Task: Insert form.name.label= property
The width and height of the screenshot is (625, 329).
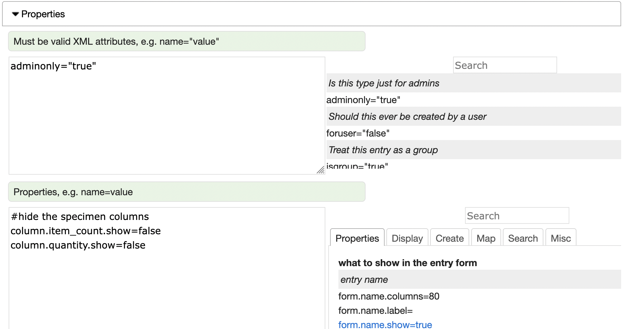Action: (x=375, y=311)
